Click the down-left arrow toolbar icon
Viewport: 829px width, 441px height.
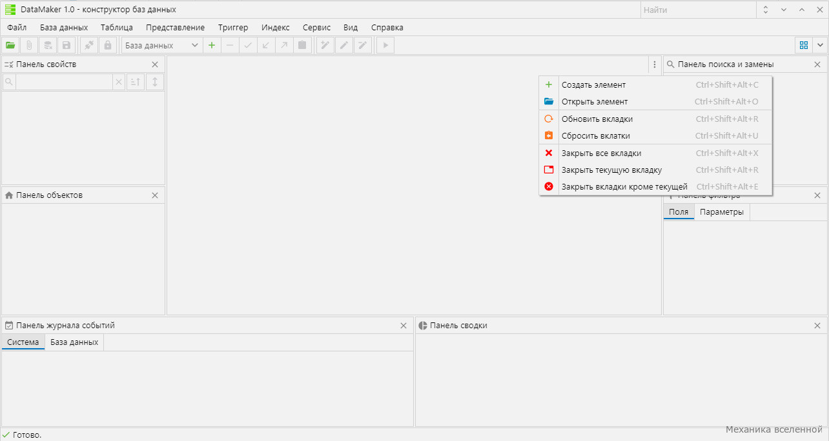point(266,45)
